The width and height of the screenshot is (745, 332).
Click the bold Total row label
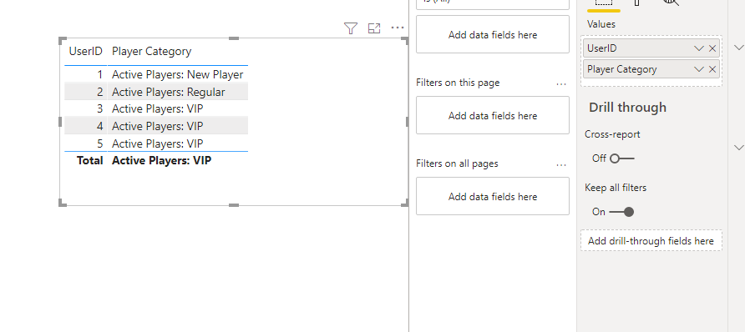(x=90, y=160)
